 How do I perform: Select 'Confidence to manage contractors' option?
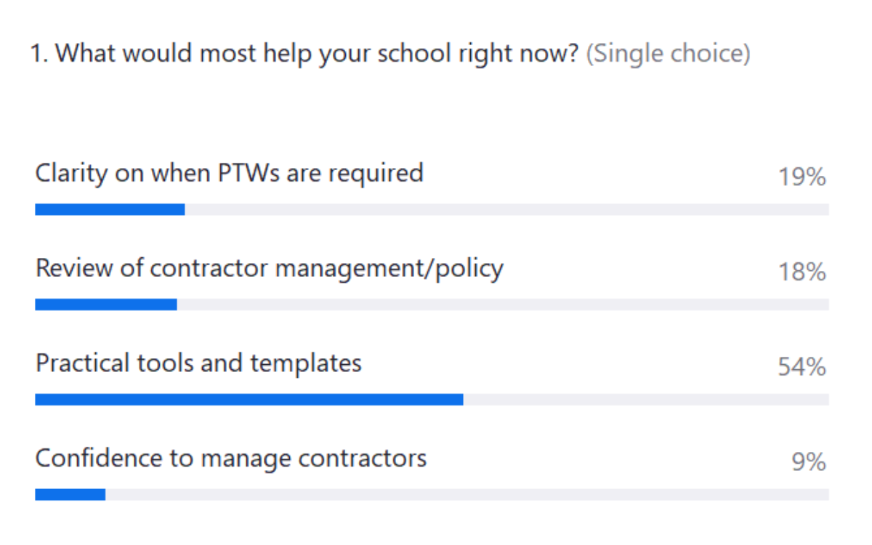coord(230,458)
